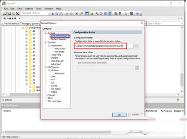Viewport: 187px width, 139px height.
Task: Switch to Large Icons view icon
Action: (97, 13)
